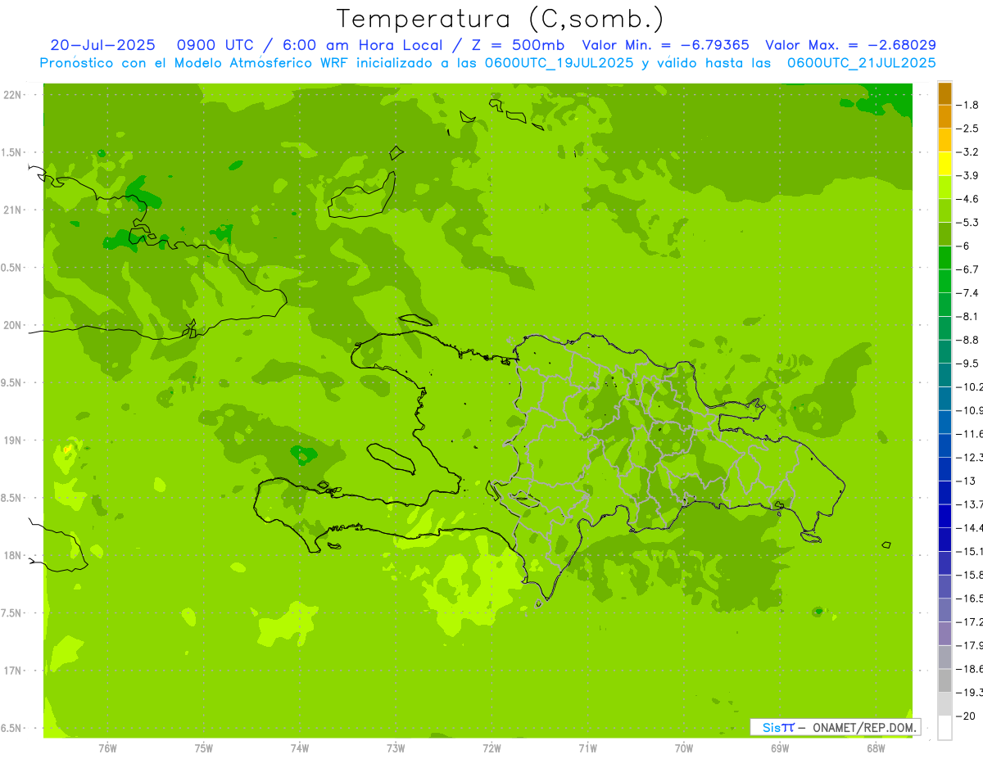Image resolution: width=983 pixels, height=759 pixels.
Task: Click the '-4.6' legend value
Action: pos(968,199)
